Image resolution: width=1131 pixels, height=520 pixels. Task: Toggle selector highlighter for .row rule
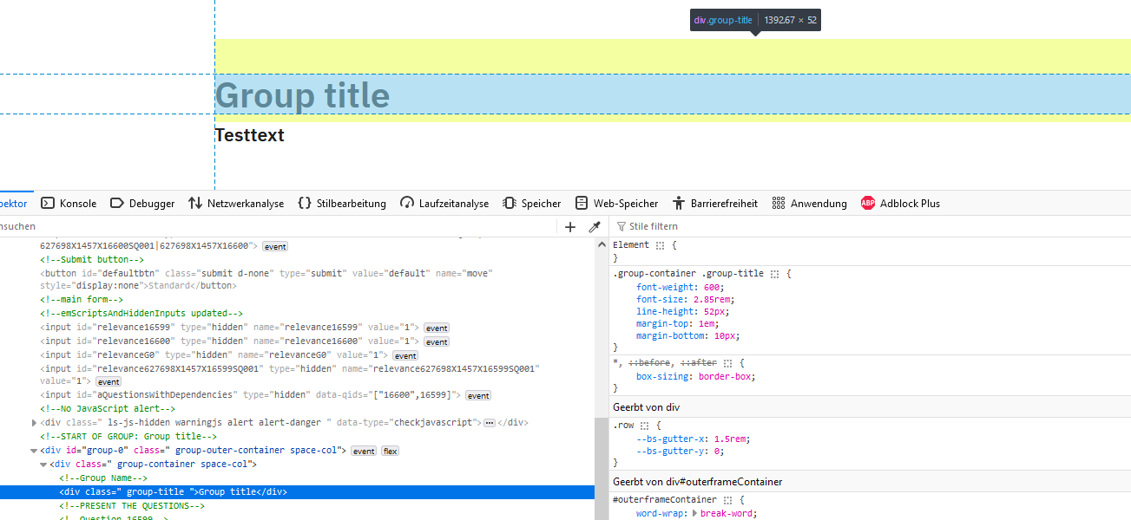(645, 426)
